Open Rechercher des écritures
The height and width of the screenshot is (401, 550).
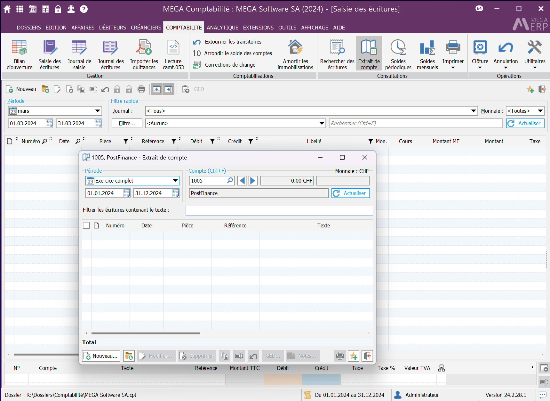[337, 54]
